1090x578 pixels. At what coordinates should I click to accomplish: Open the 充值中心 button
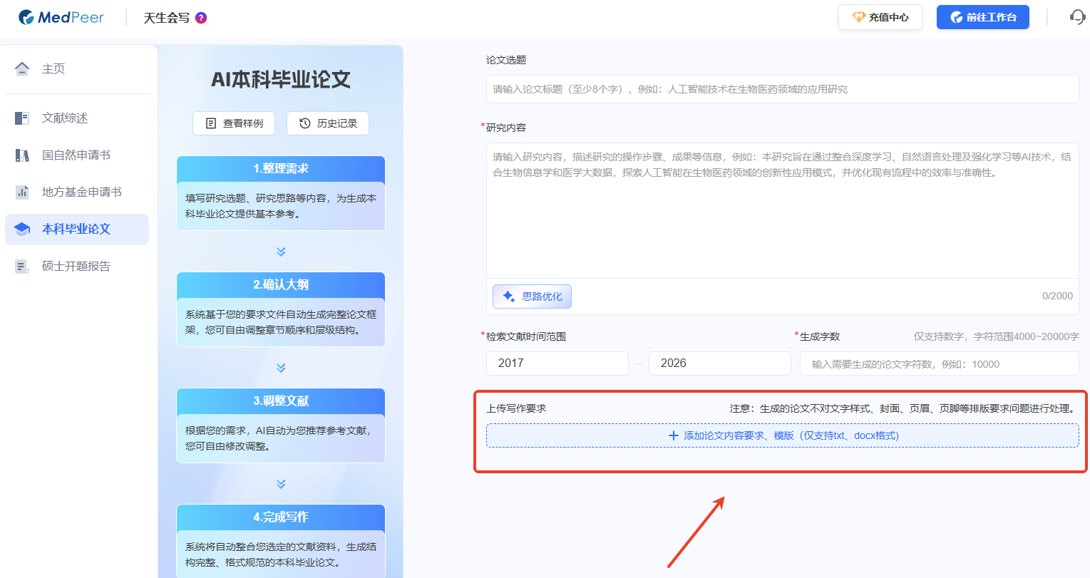[880, 17]
